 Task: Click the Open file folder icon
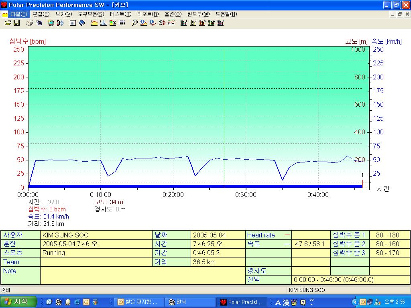click(x=8, y=23)
